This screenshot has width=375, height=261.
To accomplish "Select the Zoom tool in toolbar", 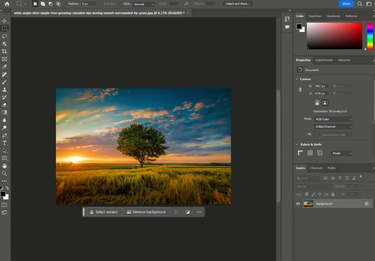I will pyautogui.click(x=4, y=173).
